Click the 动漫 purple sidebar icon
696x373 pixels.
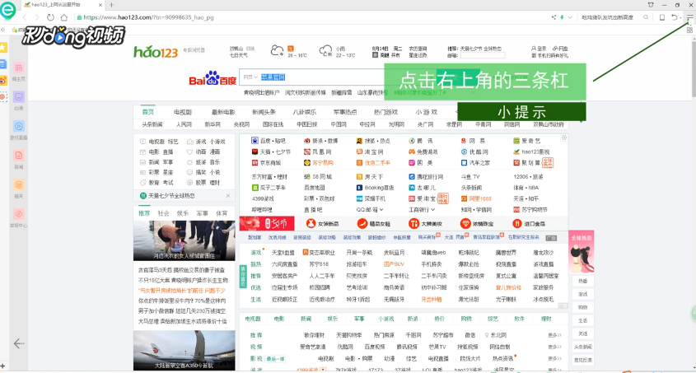pyautogui.click(x=19, y=96)
